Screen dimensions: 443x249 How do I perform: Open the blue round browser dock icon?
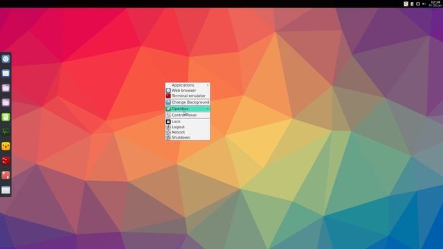6,59
